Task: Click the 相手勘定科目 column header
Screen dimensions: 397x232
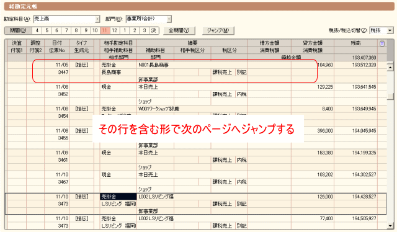Action: (x=118, y=43)
